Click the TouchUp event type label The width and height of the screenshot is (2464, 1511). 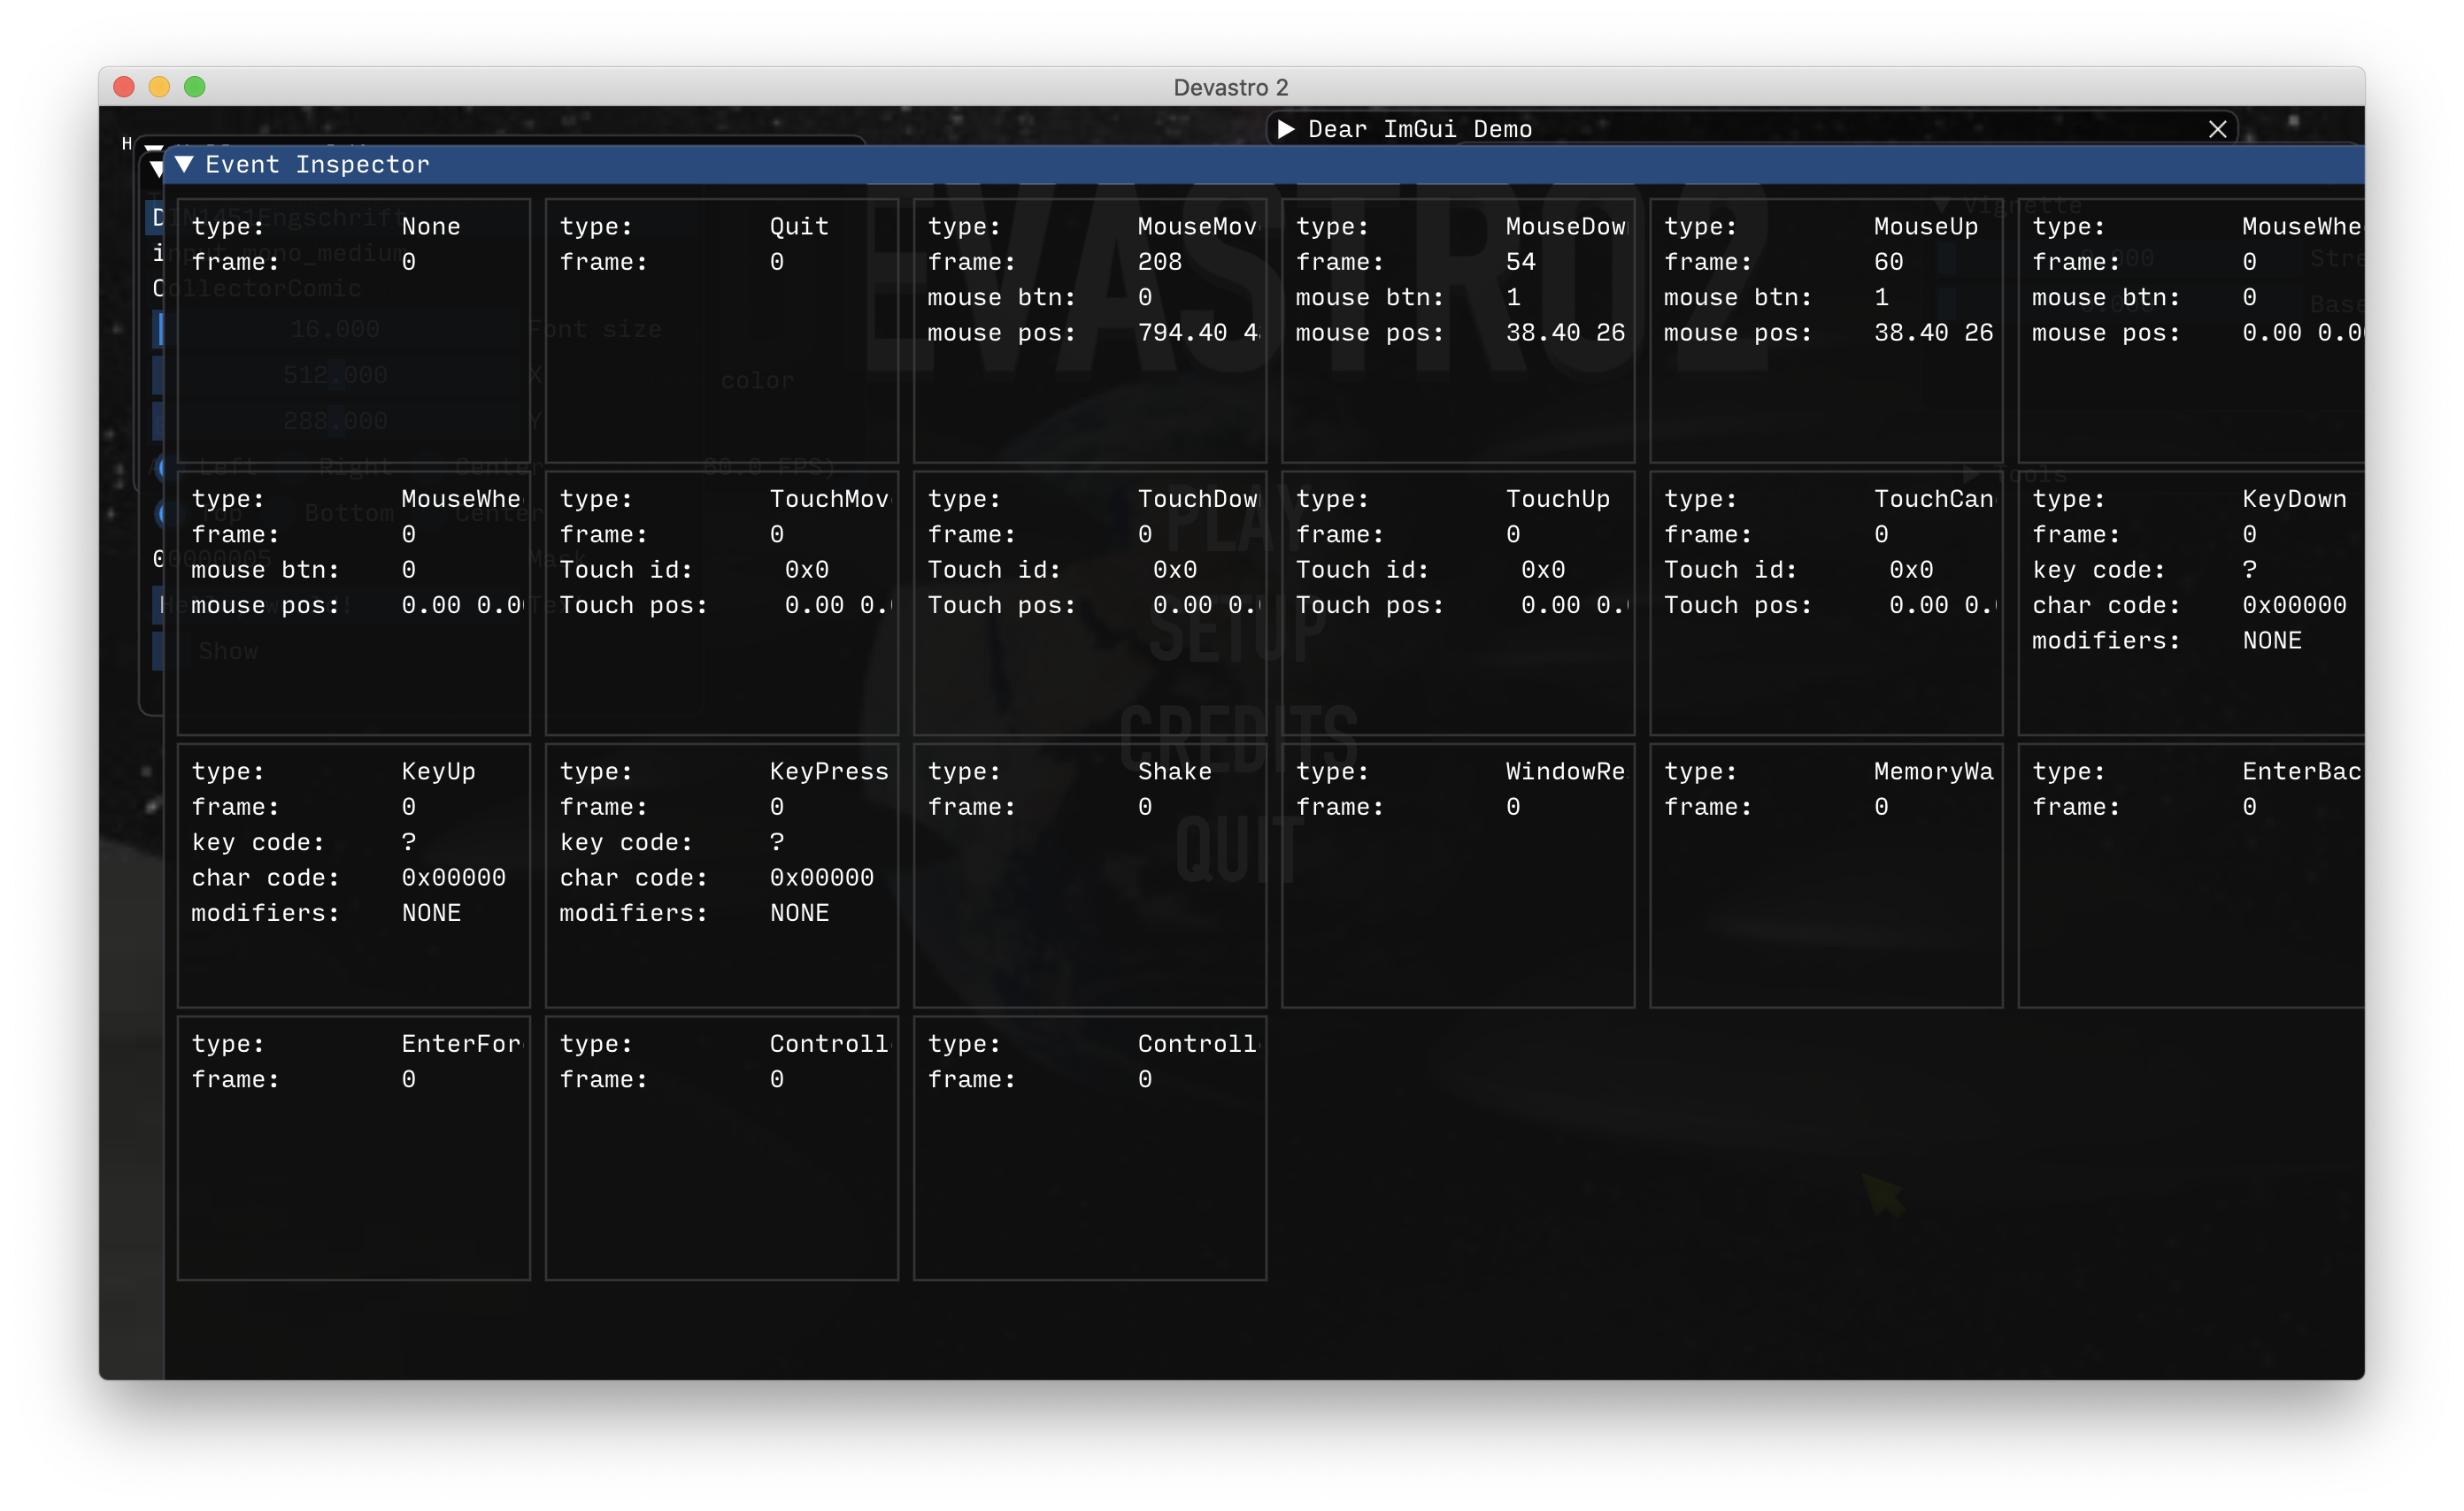[1558, 500]
